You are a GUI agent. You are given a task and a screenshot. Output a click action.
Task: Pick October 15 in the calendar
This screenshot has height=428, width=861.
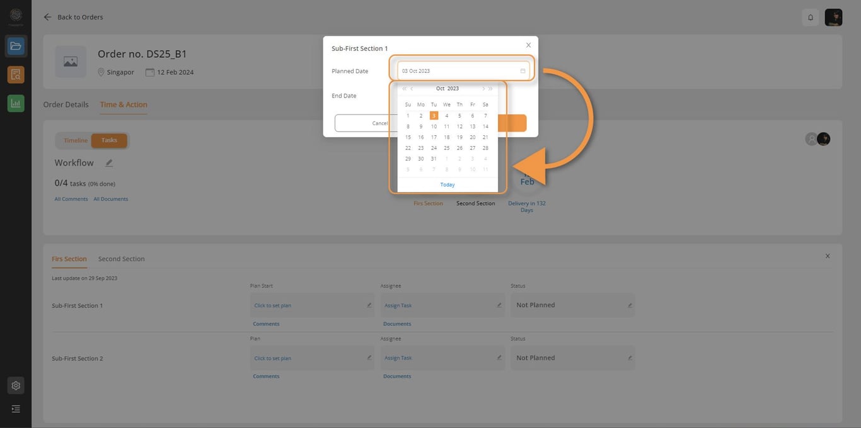(x=408, y=137)
